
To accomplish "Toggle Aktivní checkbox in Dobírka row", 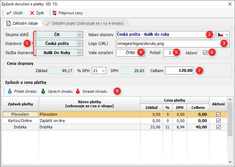I will pos(218,127).
